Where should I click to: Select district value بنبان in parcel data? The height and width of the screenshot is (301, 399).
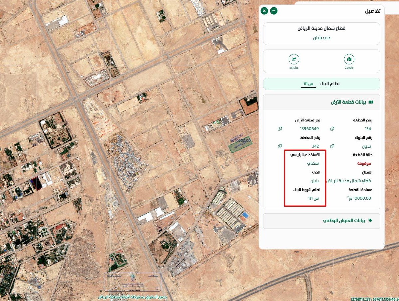[314, 181]
